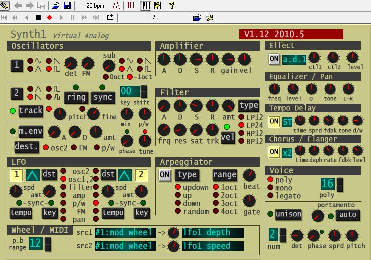The image size is (371, 260).
Task: Click the unison button
Action: coord(288,214)
